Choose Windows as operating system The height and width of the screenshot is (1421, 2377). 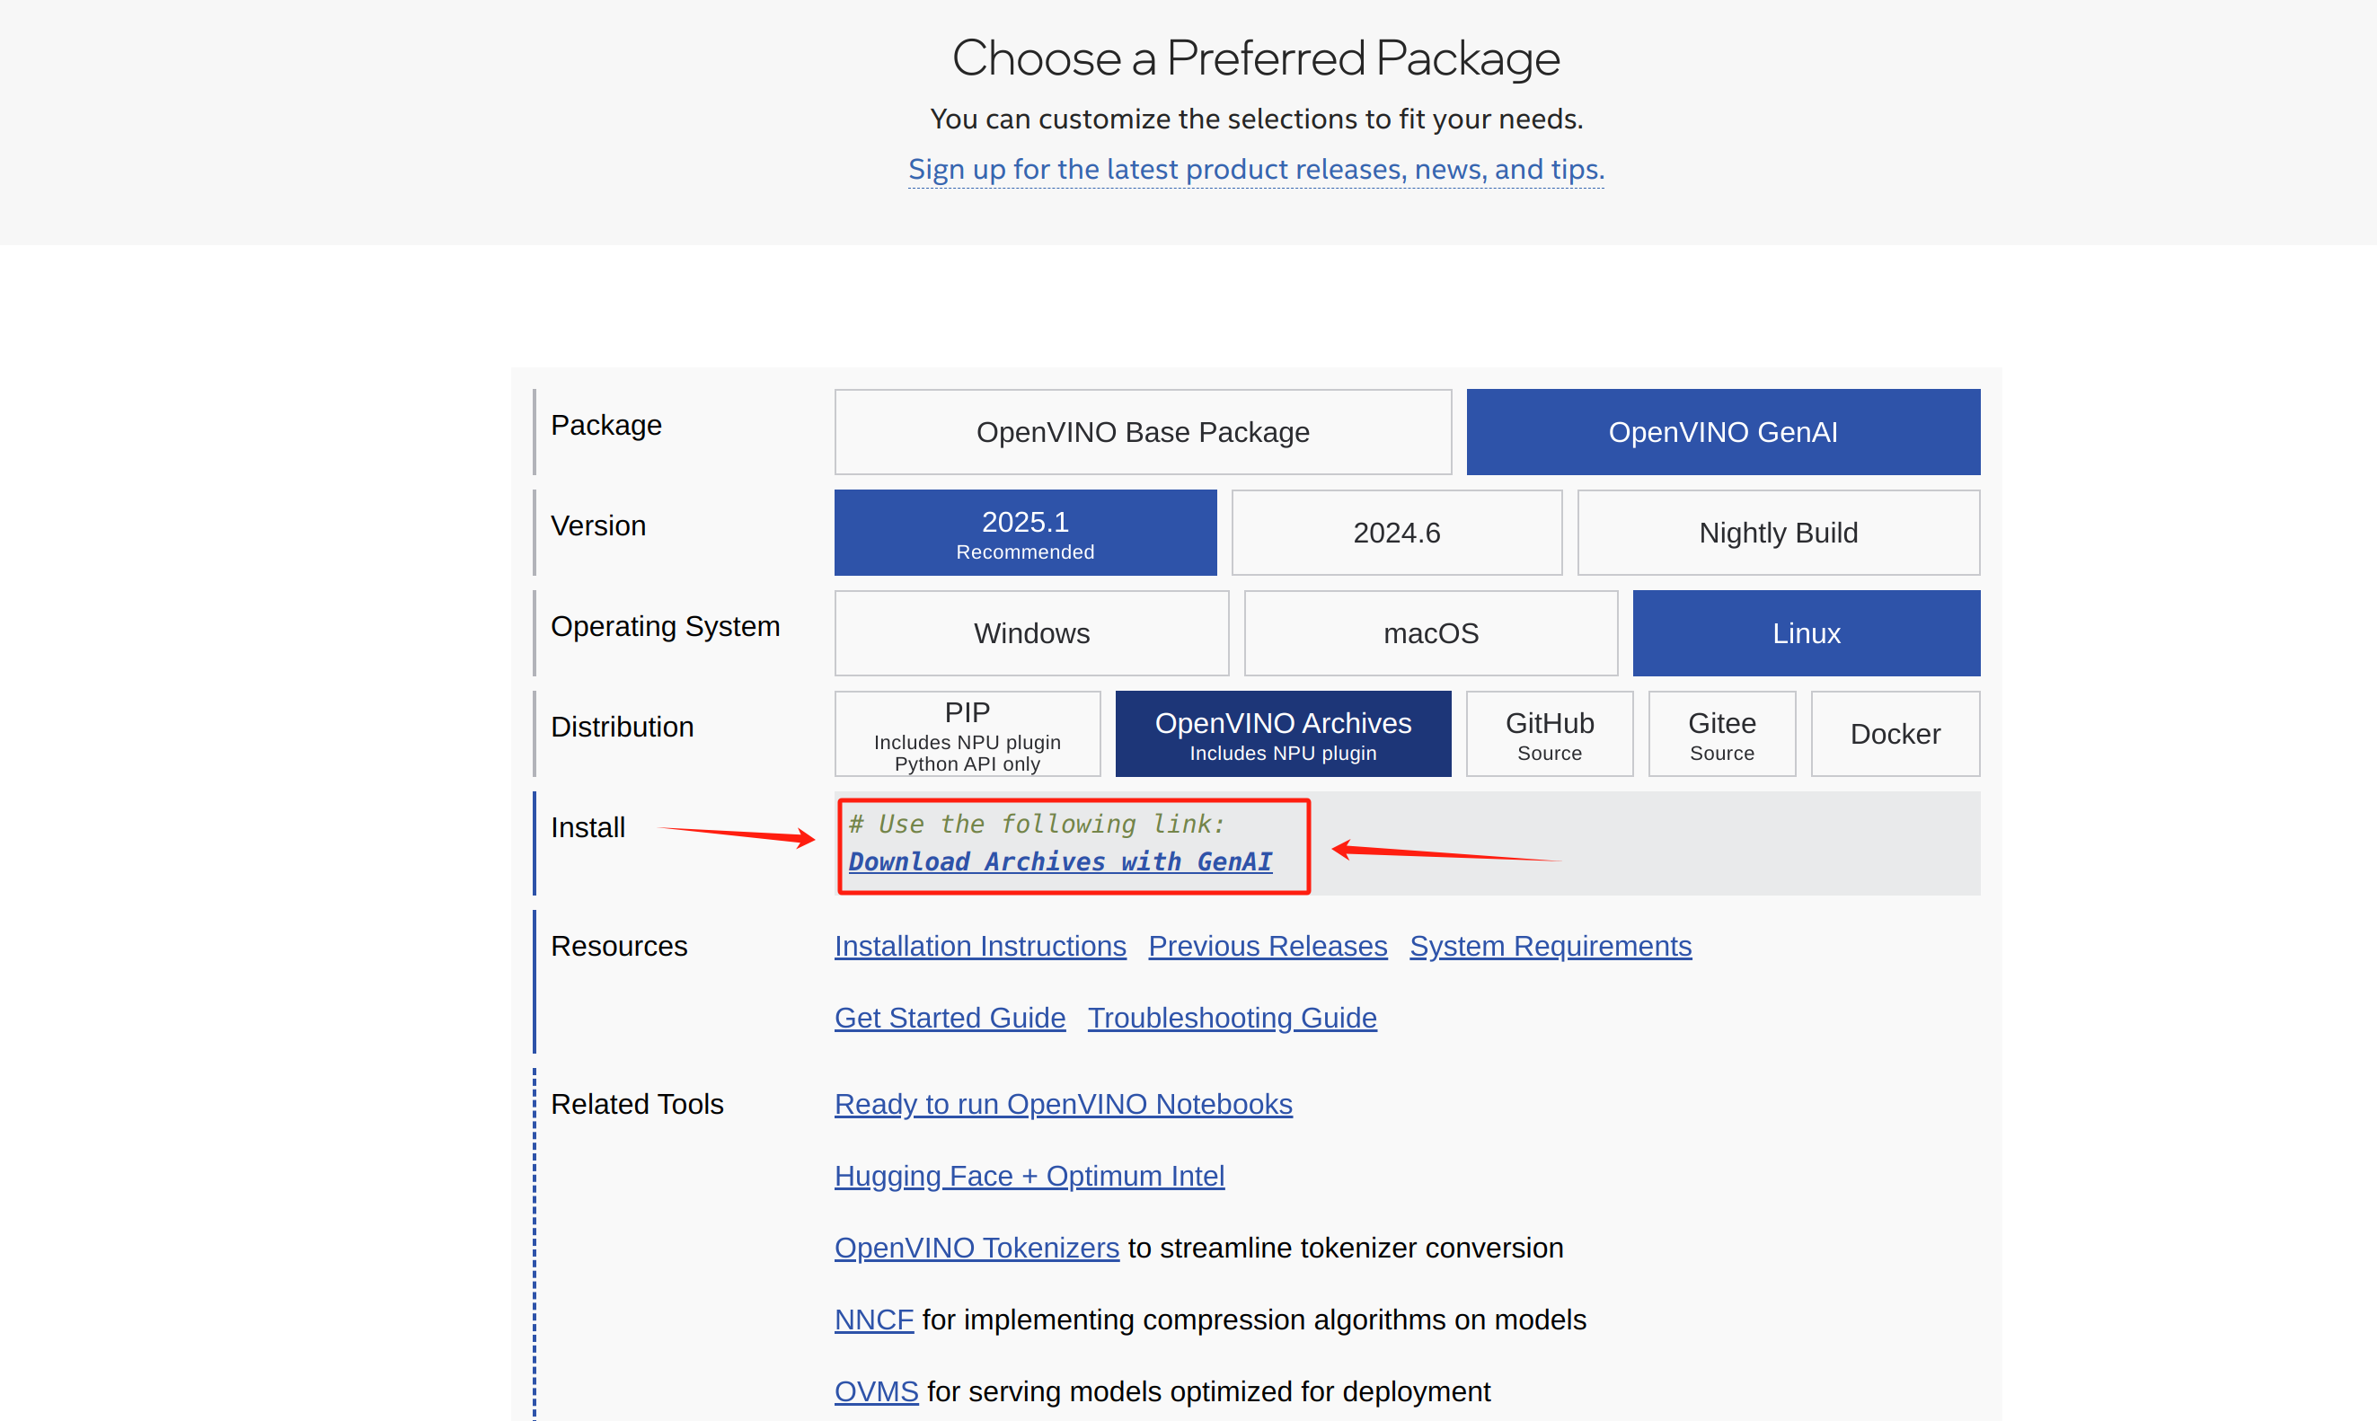1030,633
